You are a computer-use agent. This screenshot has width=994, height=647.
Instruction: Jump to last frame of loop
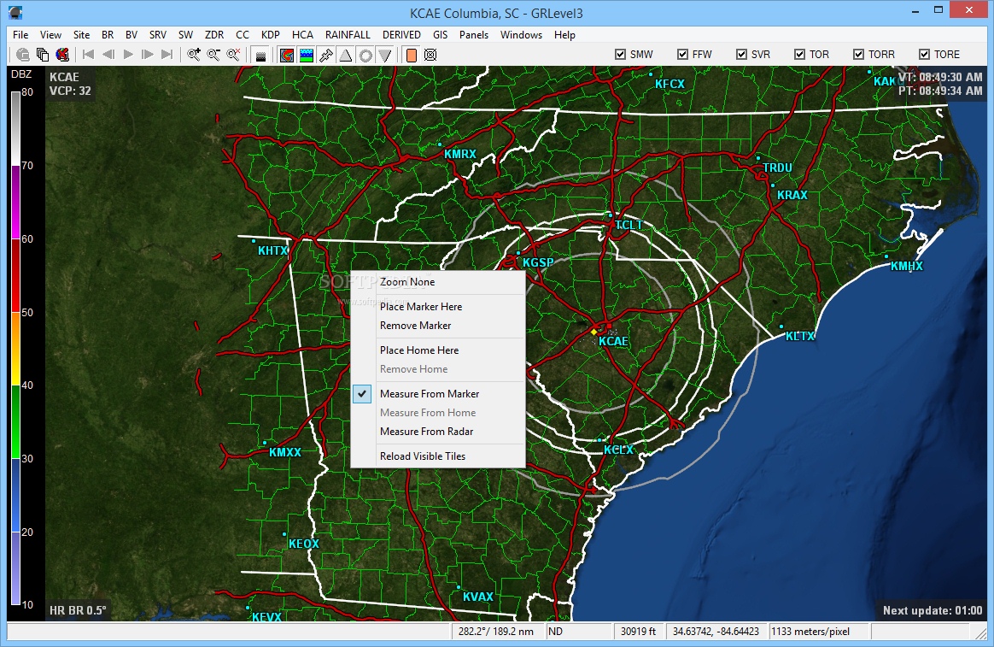pyautogui.click(x=167, y=55)
